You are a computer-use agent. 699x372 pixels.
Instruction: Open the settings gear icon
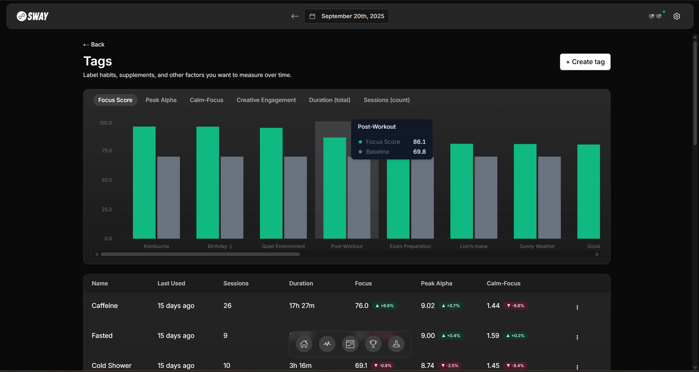point(677,16)
